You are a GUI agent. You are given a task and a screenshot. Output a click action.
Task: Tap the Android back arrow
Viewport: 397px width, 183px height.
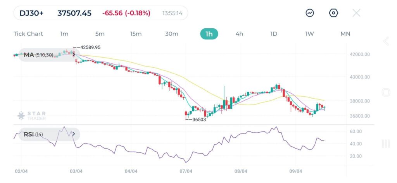click(386, 41)
